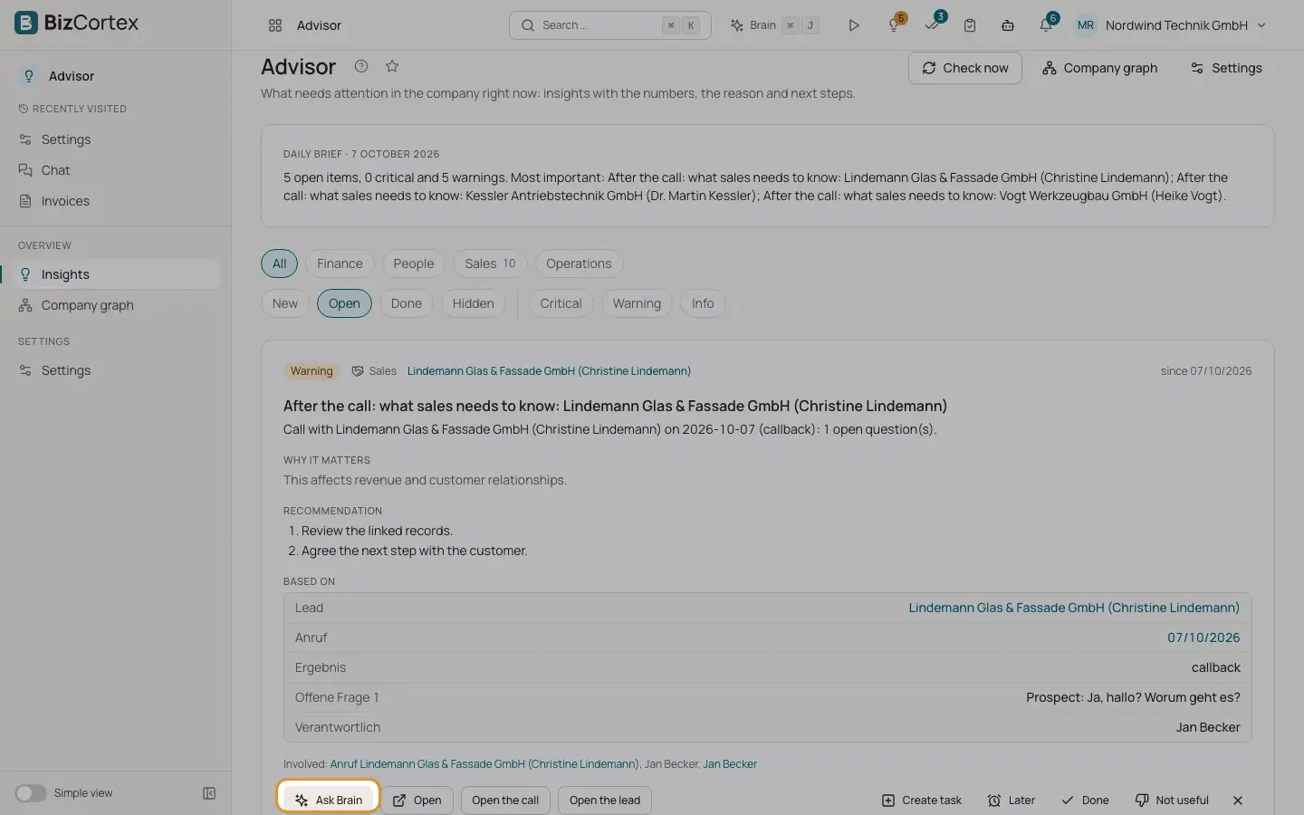
Task: Filter by Info severity
Action: click(703, 303)
